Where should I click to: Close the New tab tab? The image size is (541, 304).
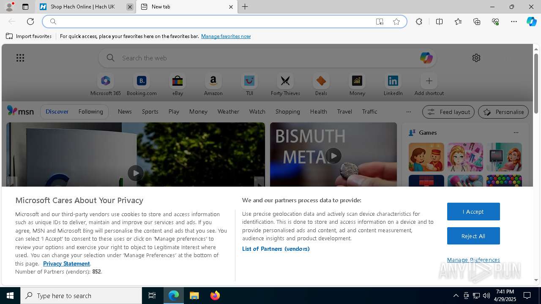point(231,7)
